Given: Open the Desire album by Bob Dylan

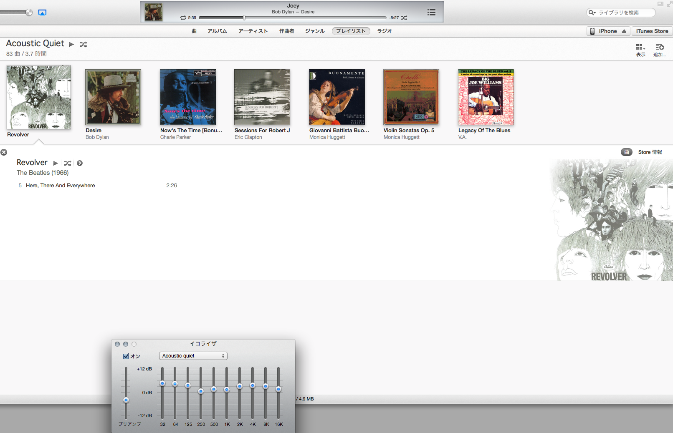Looking at the screenshot, I should pyautogui.click(x=113, y=97).
